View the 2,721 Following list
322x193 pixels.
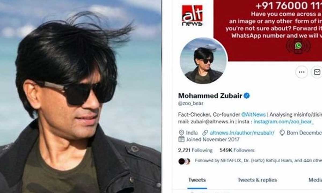coord(195,150)
